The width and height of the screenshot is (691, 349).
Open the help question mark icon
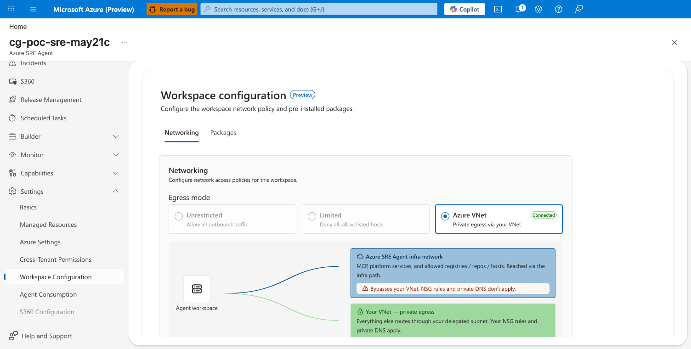coord(559,9)
